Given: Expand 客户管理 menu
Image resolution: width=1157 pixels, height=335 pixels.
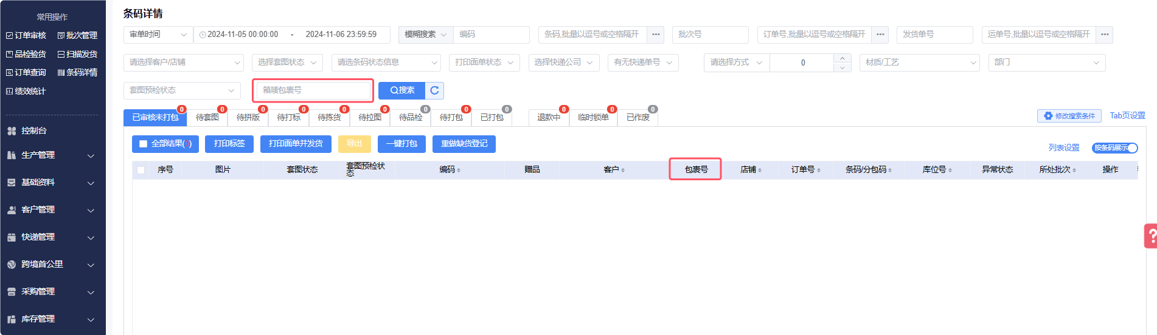Looking at the screenshot, I should click(51, 210).
